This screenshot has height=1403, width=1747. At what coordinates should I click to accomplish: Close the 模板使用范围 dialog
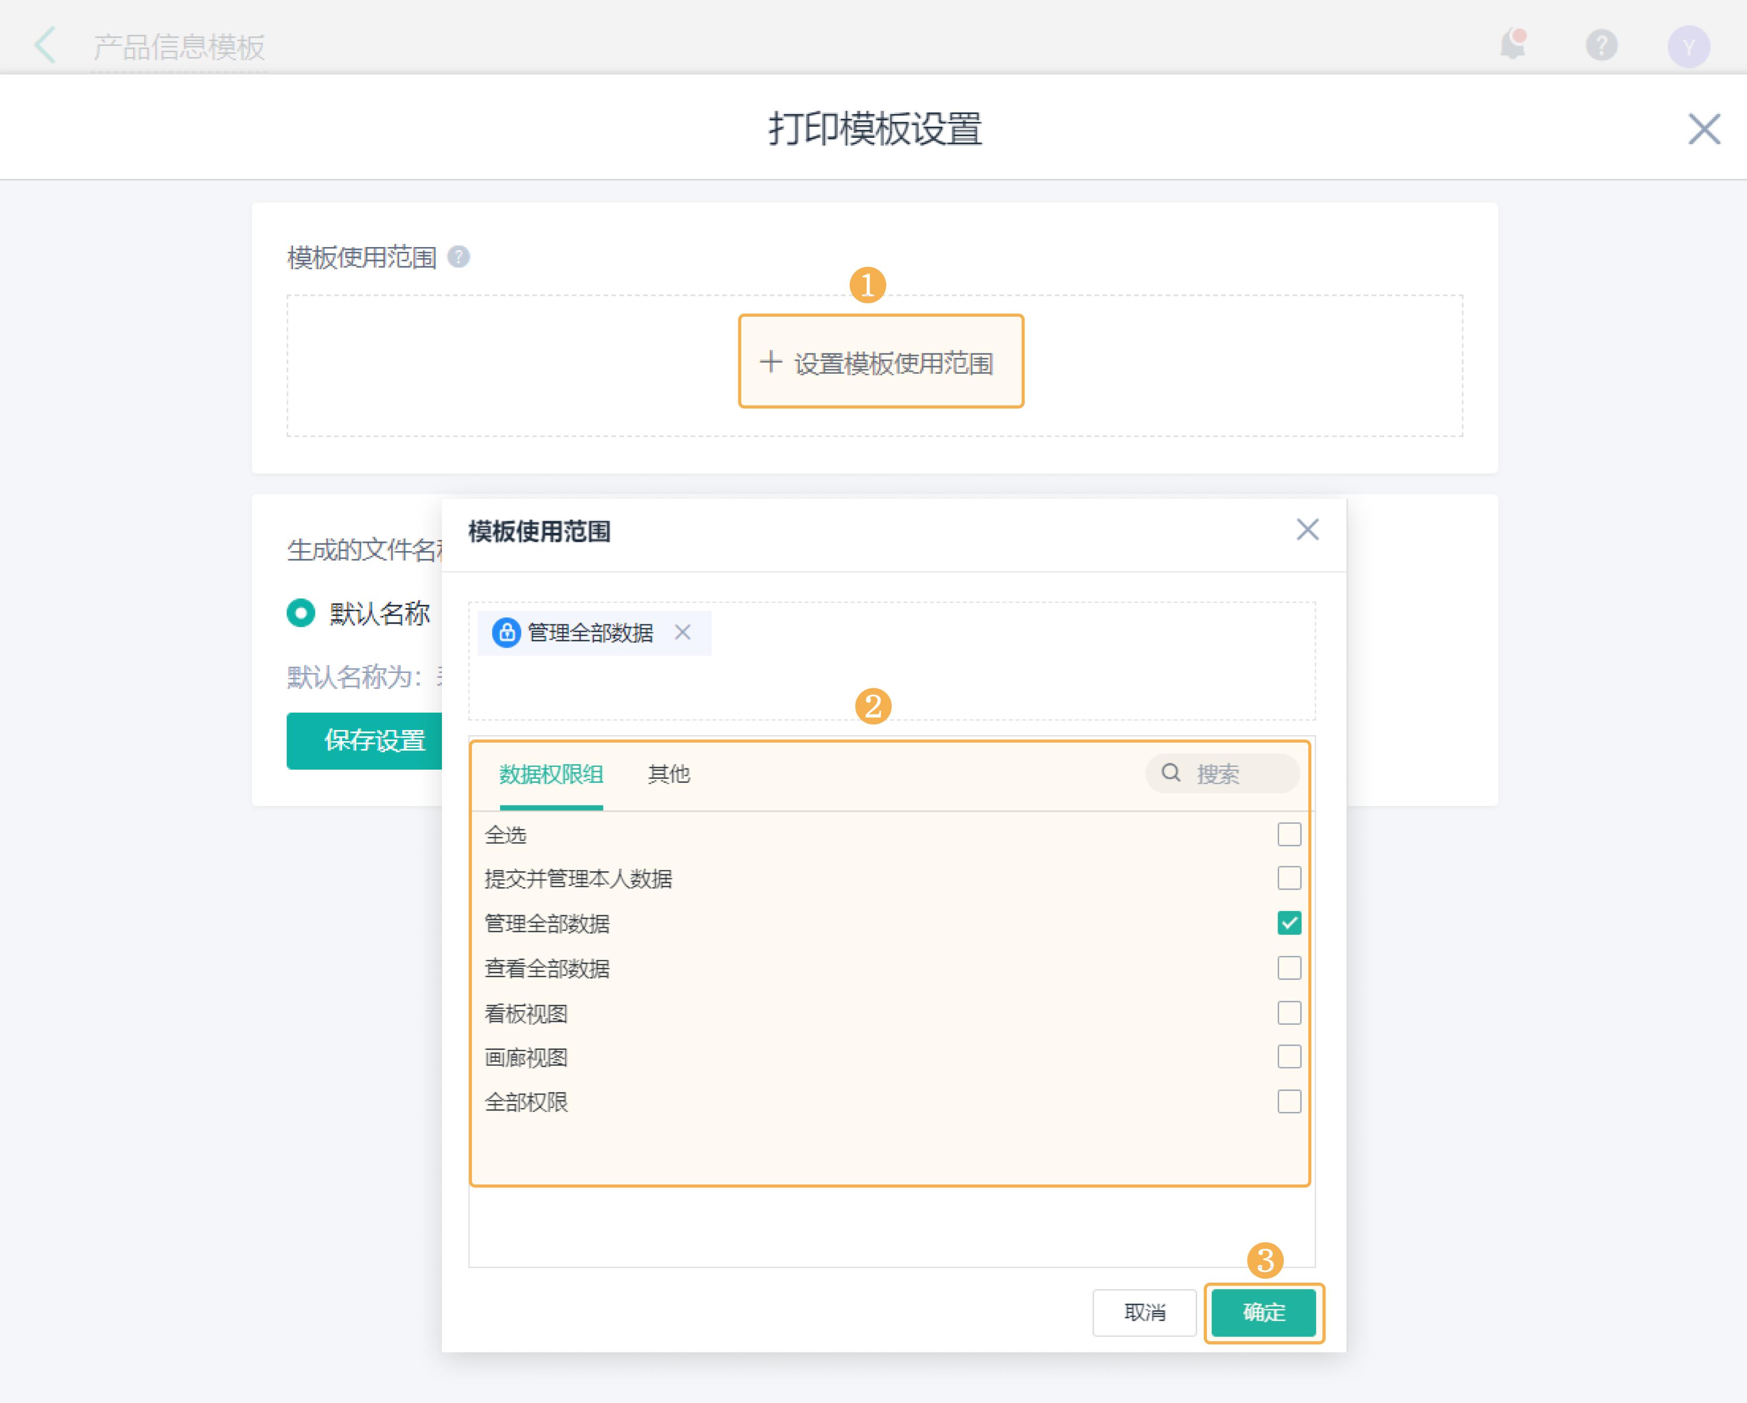(x=1307, y=530)
